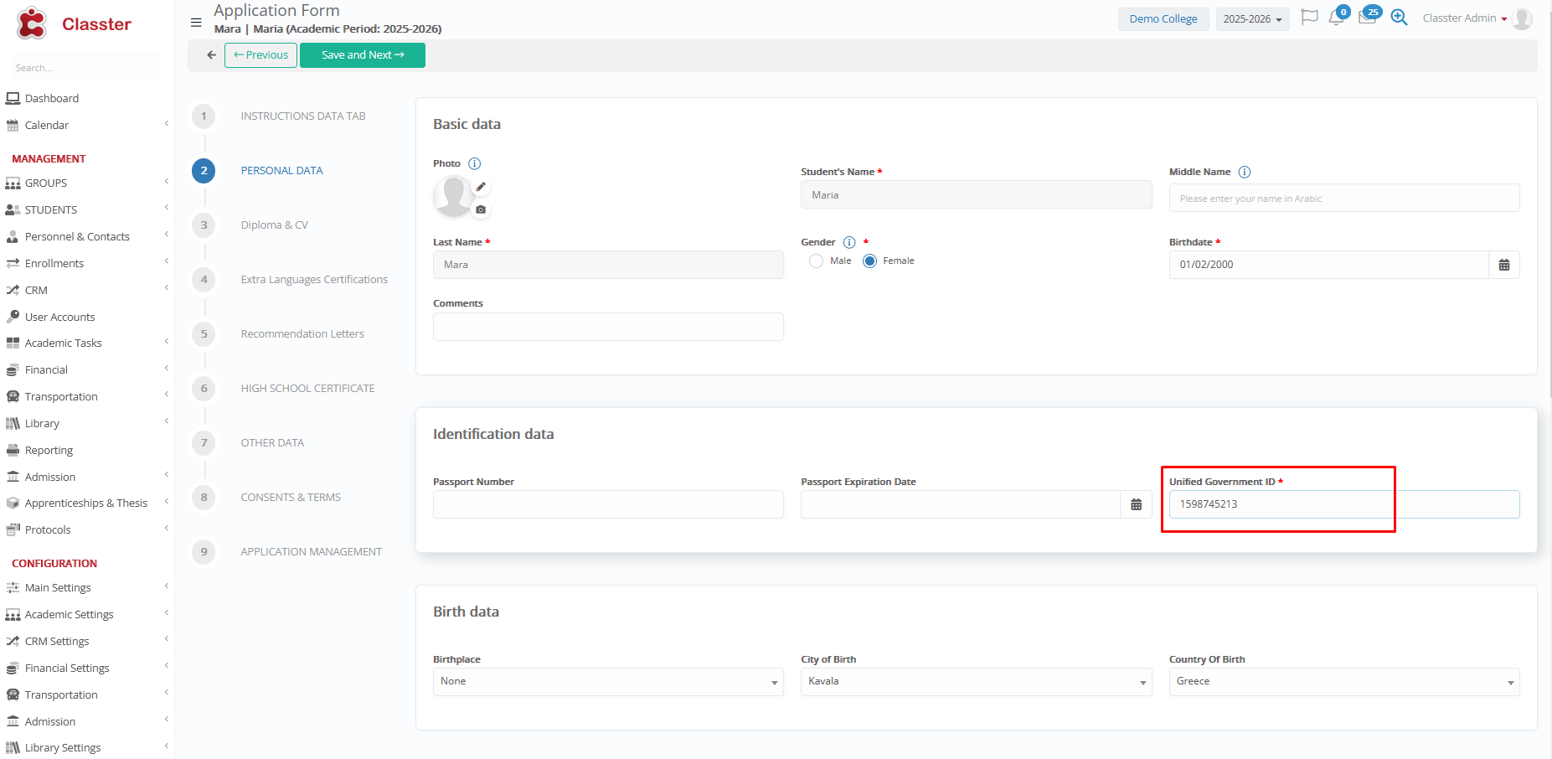Expand the STUDENTS sidebar menu
The image size is (1552, 759).
click(51, 210)
